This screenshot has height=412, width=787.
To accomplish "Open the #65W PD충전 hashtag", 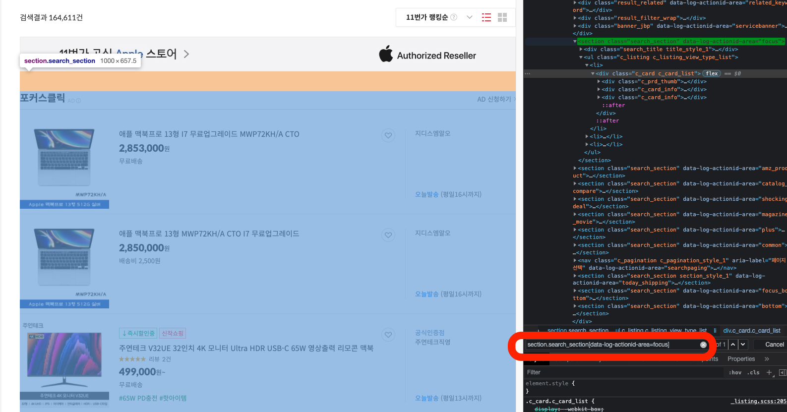I will (x=138, y=398).
